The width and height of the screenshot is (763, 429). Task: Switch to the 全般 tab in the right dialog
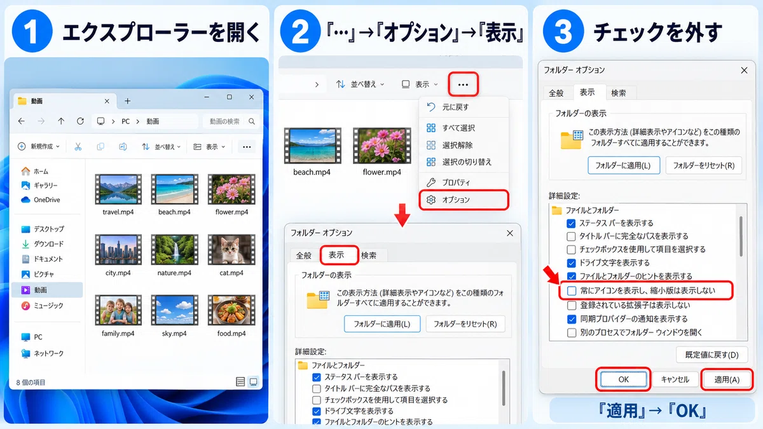coord(556,93)
